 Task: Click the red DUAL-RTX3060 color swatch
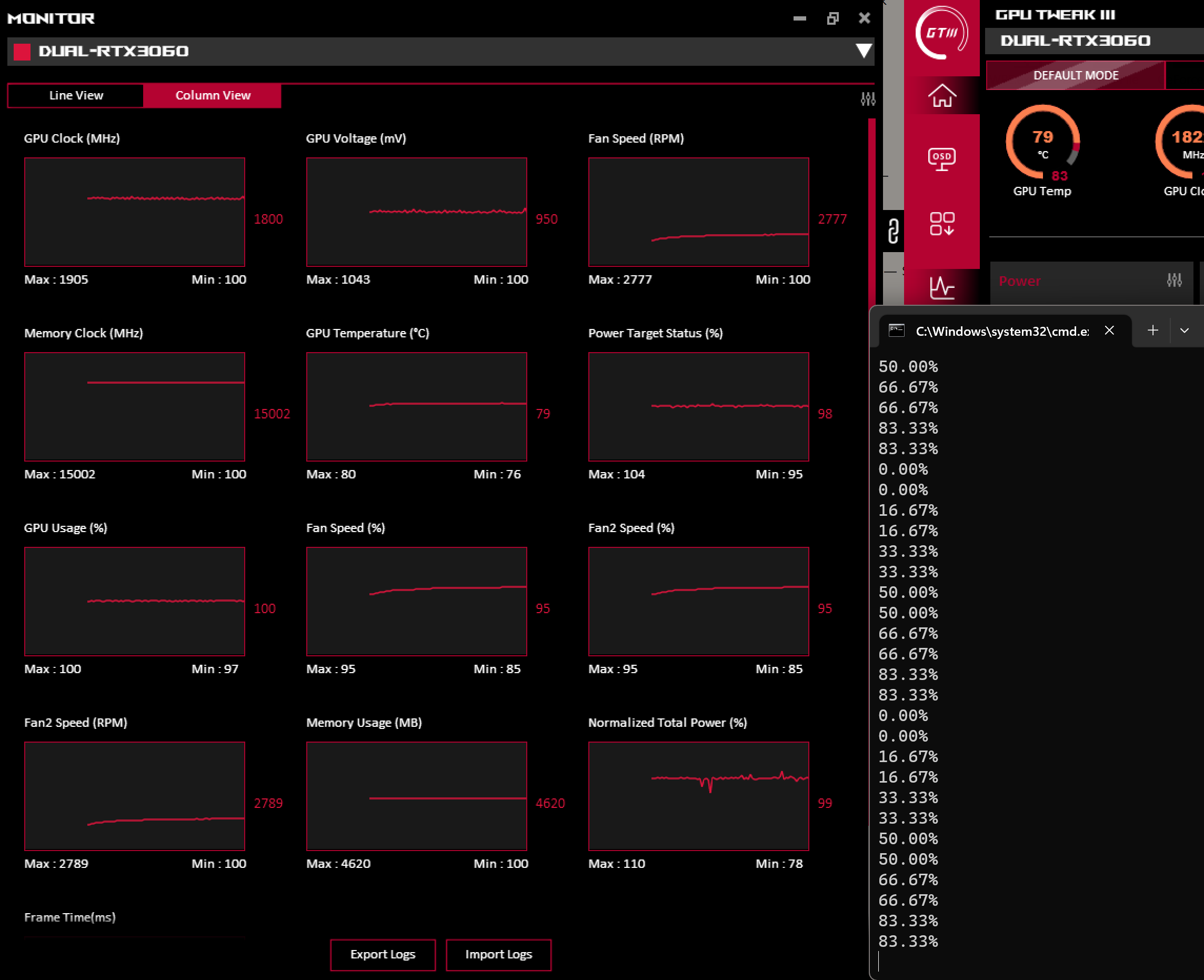click(x=22, y=52)
